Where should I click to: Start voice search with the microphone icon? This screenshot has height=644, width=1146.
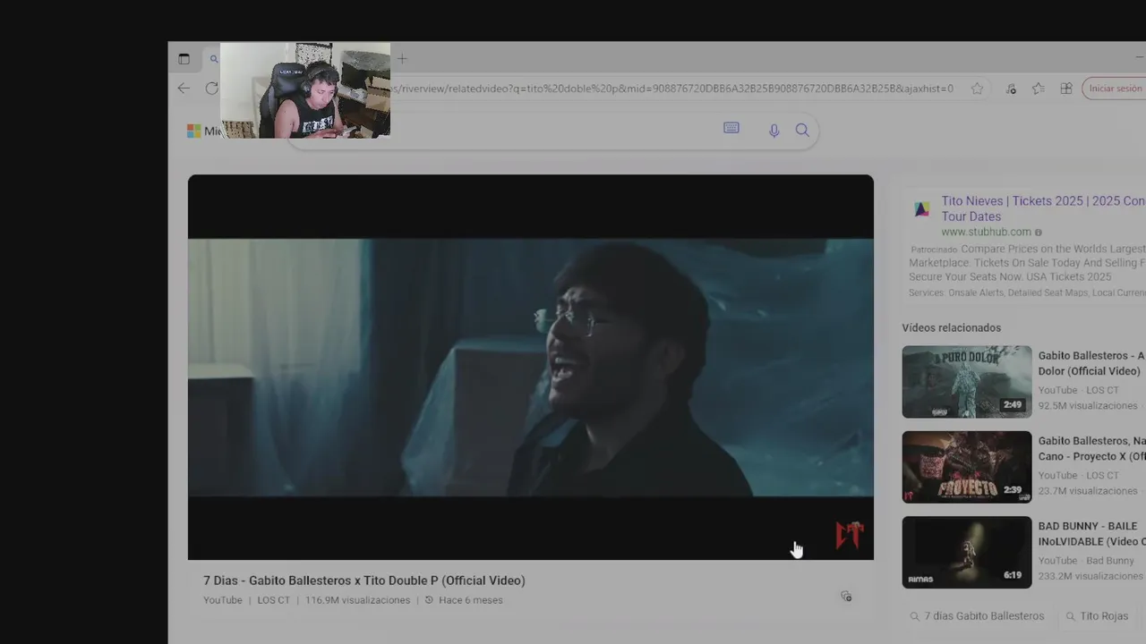click(x=774, y=131)
